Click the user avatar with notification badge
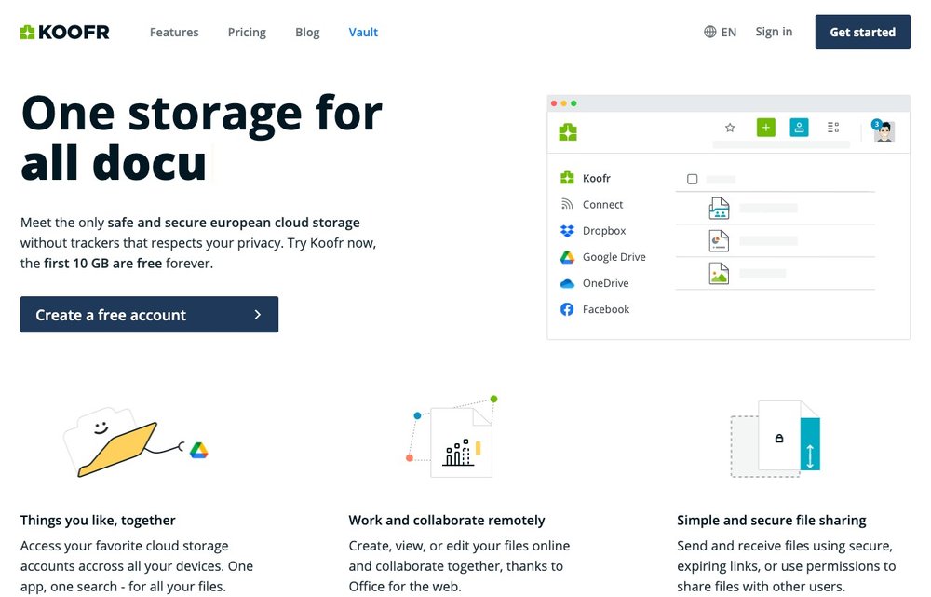This screenshot has height=597, width=931. (x=883, y=130)
